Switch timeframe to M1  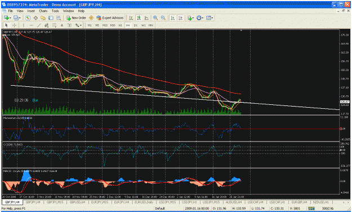click(x=90, y=25)
